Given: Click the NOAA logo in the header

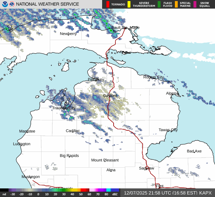Looking at the screenshot, I should [x=5, y=4].
